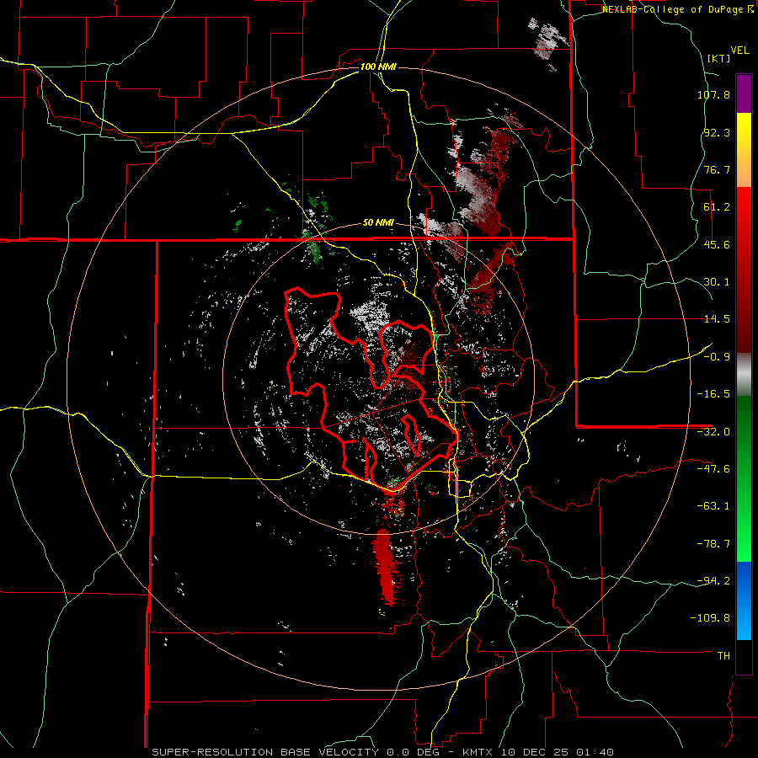Click the isolated echo outside the 100 NMI ring

(x=547, y=43)
